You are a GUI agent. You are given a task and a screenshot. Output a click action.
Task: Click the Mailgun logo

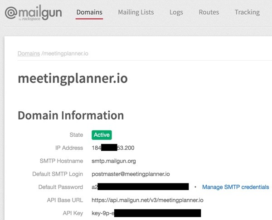[33, 13]
